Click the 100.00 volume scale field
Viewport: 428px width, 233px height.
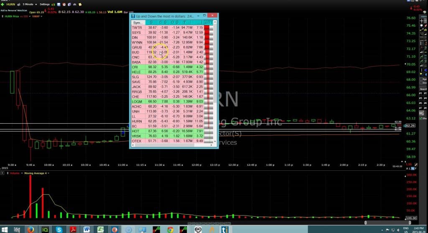(411, 218)
